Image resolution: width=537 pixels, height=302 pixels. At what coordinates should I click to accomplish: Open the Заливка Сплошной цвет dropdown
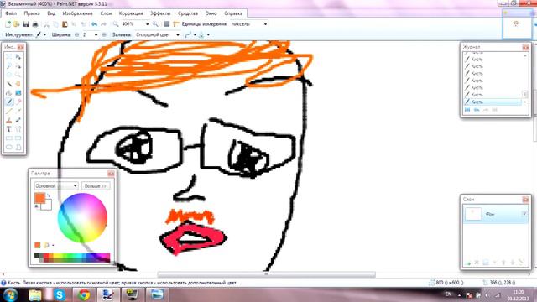tap(178, 35)
